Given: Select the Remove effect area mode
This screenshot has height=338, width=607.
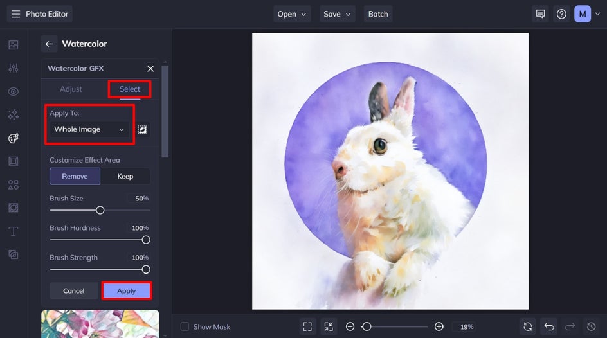Looking at the screenshot, I should coord(75,176).
